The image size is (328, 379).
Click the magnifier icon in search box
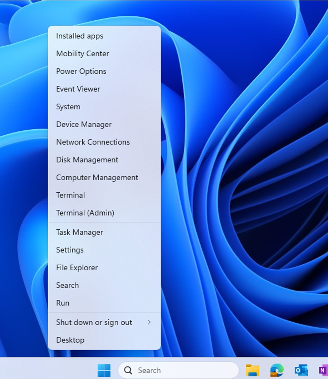pos(128,370)
